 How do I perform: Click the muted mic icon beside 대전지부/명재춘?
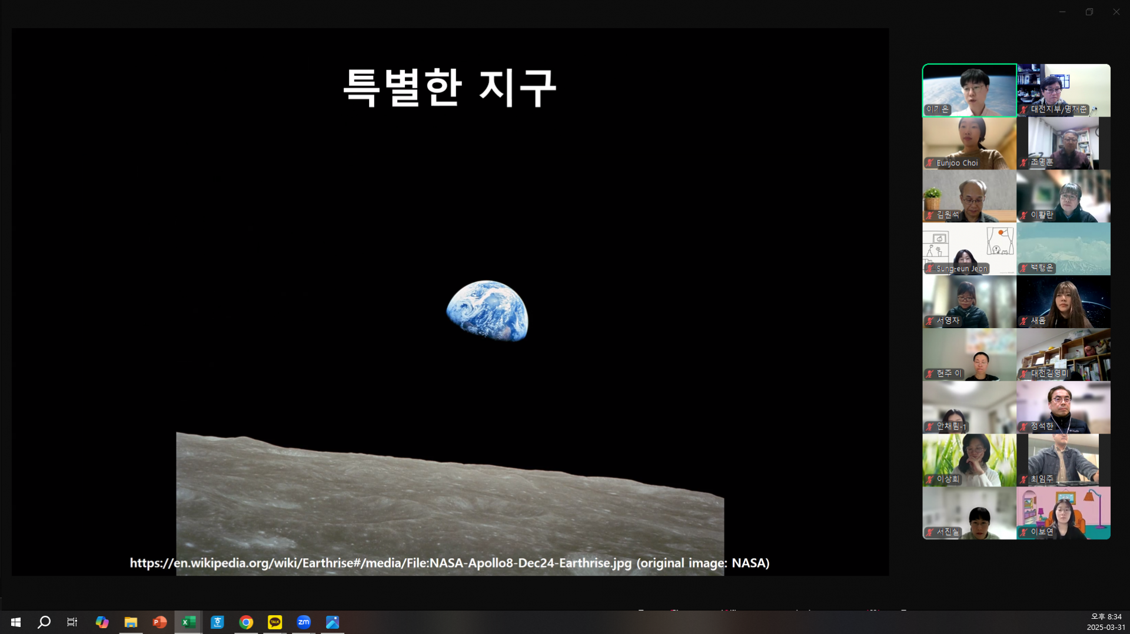tap(1024, 110)
